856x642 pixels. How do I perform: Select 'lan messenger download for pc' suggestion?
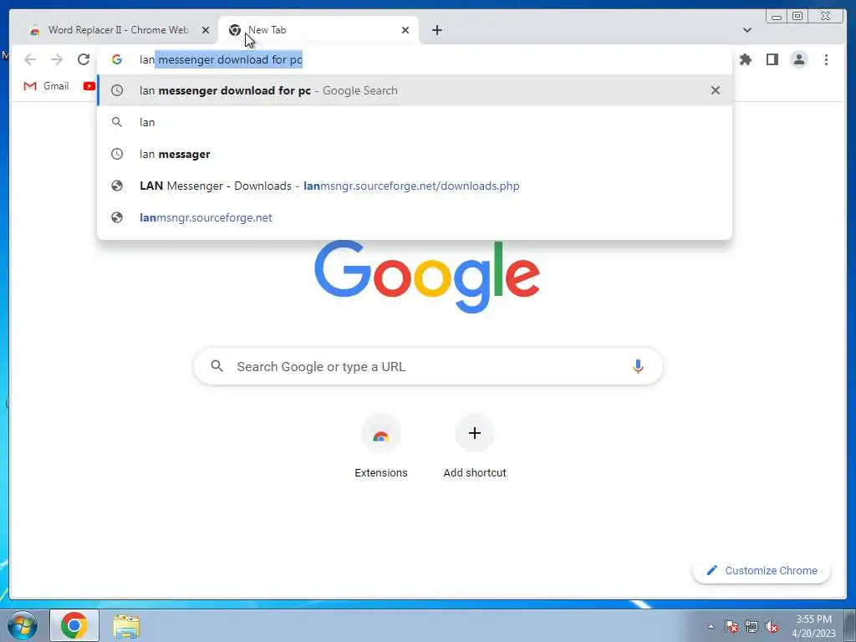click(x=415, y=90)
